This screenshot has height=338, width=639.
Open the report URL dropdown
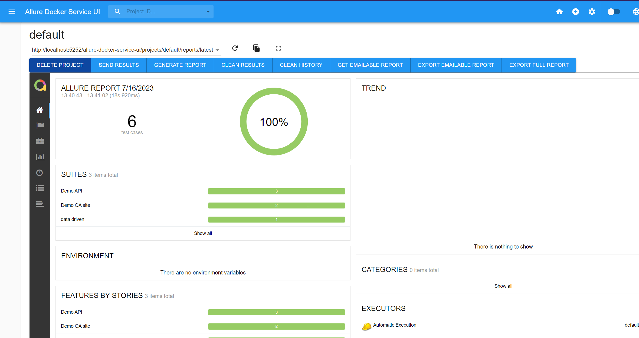(x=217, y=50)
